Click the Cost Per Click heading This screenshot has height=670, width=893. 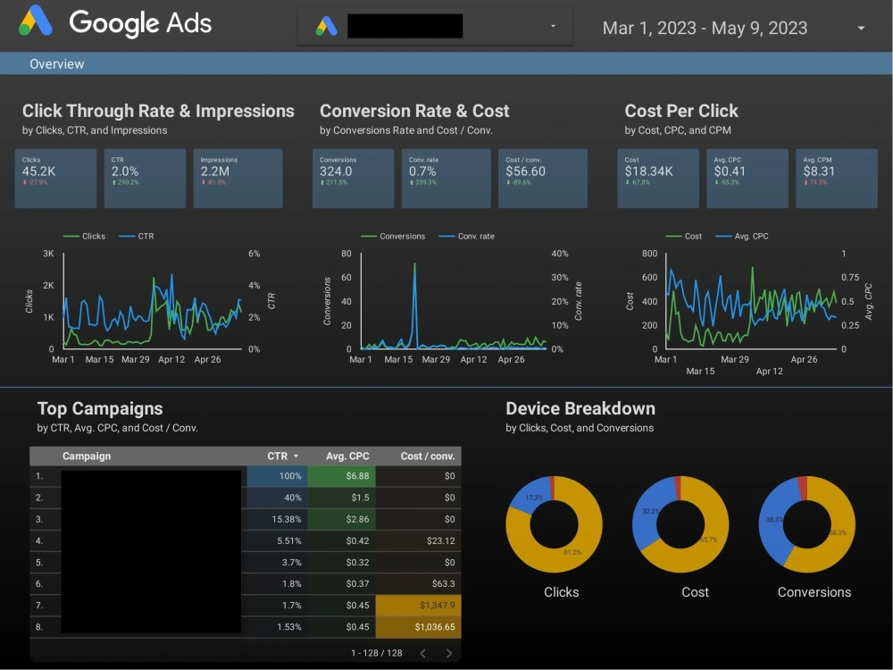(x=681, y=111)
